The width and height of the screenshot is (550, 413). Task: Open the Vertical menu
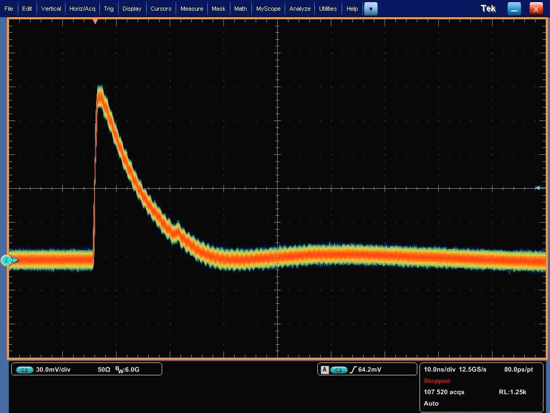[51, 9]
